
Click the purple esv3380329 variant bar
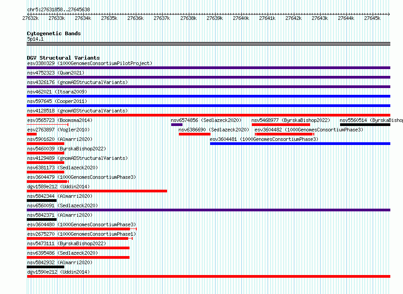[x=208, y=68]
